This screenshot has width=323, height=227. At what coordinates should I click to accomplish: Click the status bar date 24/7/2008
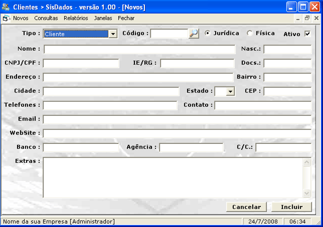pos(263,221)
